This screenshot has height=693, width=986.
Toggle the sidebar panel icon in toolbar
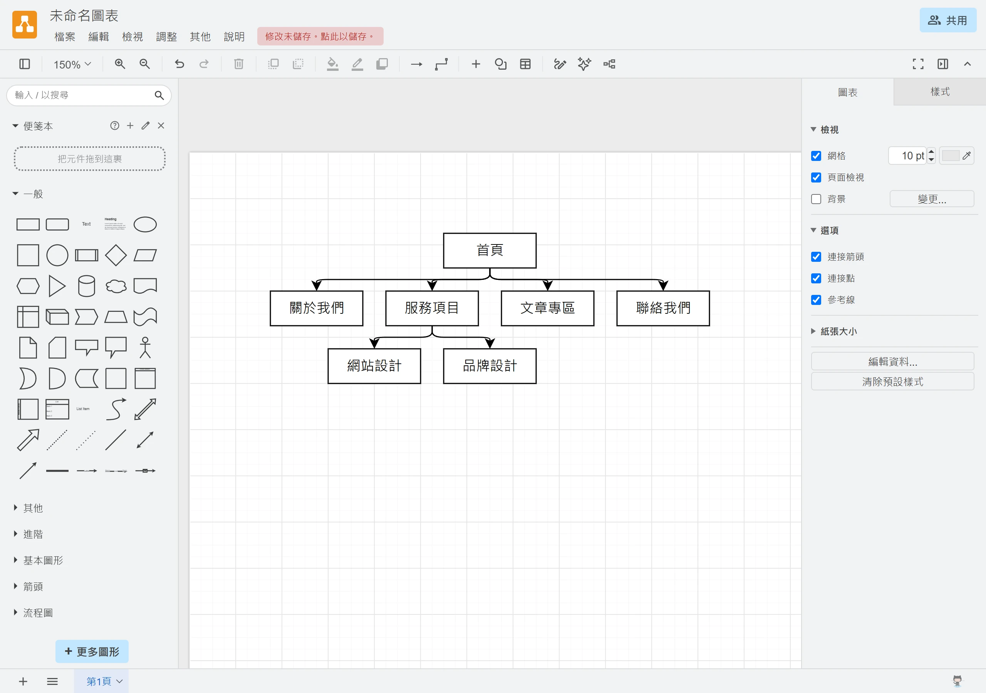point(25,64)
